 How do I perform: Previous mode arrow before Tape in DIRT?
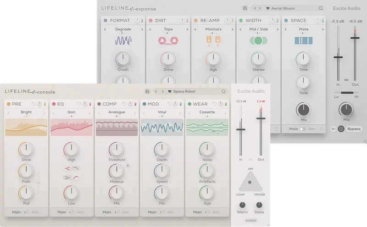coord(150,29)
